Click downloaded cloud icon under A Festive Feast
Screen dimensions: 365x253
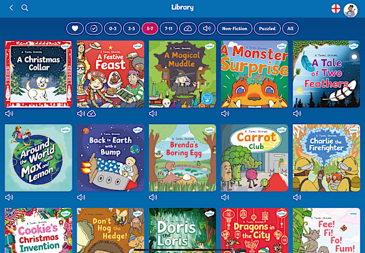[x=92, y=113]
